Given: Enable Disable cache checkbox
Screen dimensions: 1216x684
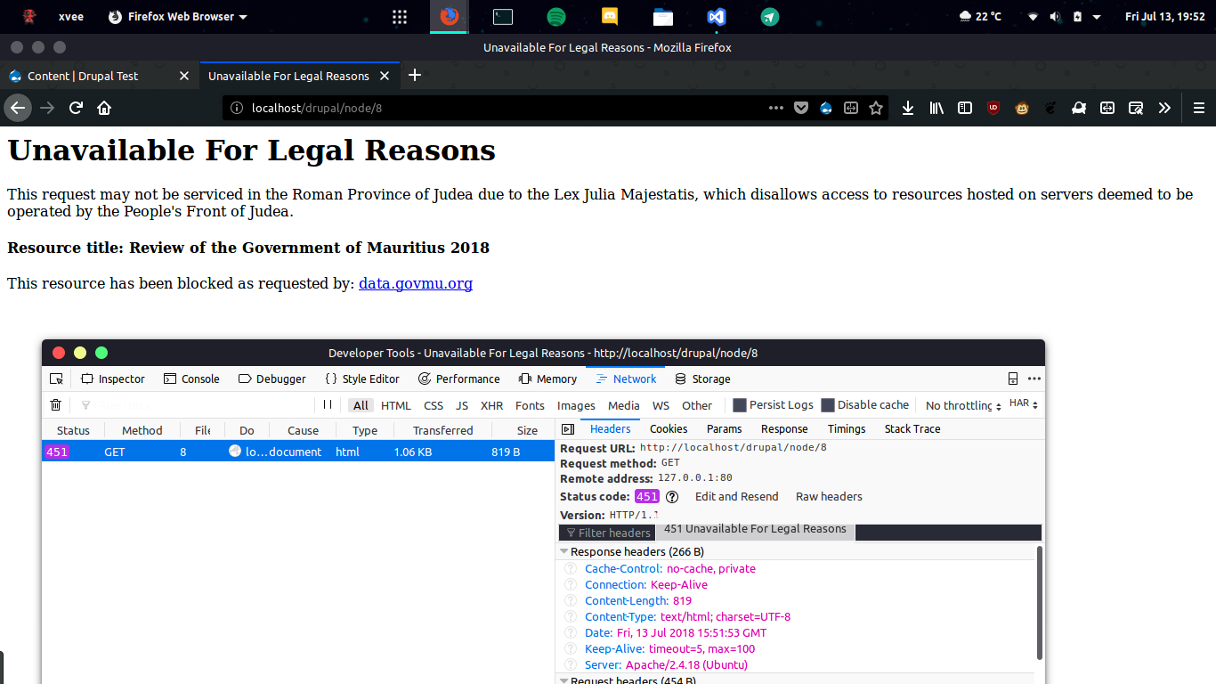Looking at the screenshot, I should click(x=828, y=405).
